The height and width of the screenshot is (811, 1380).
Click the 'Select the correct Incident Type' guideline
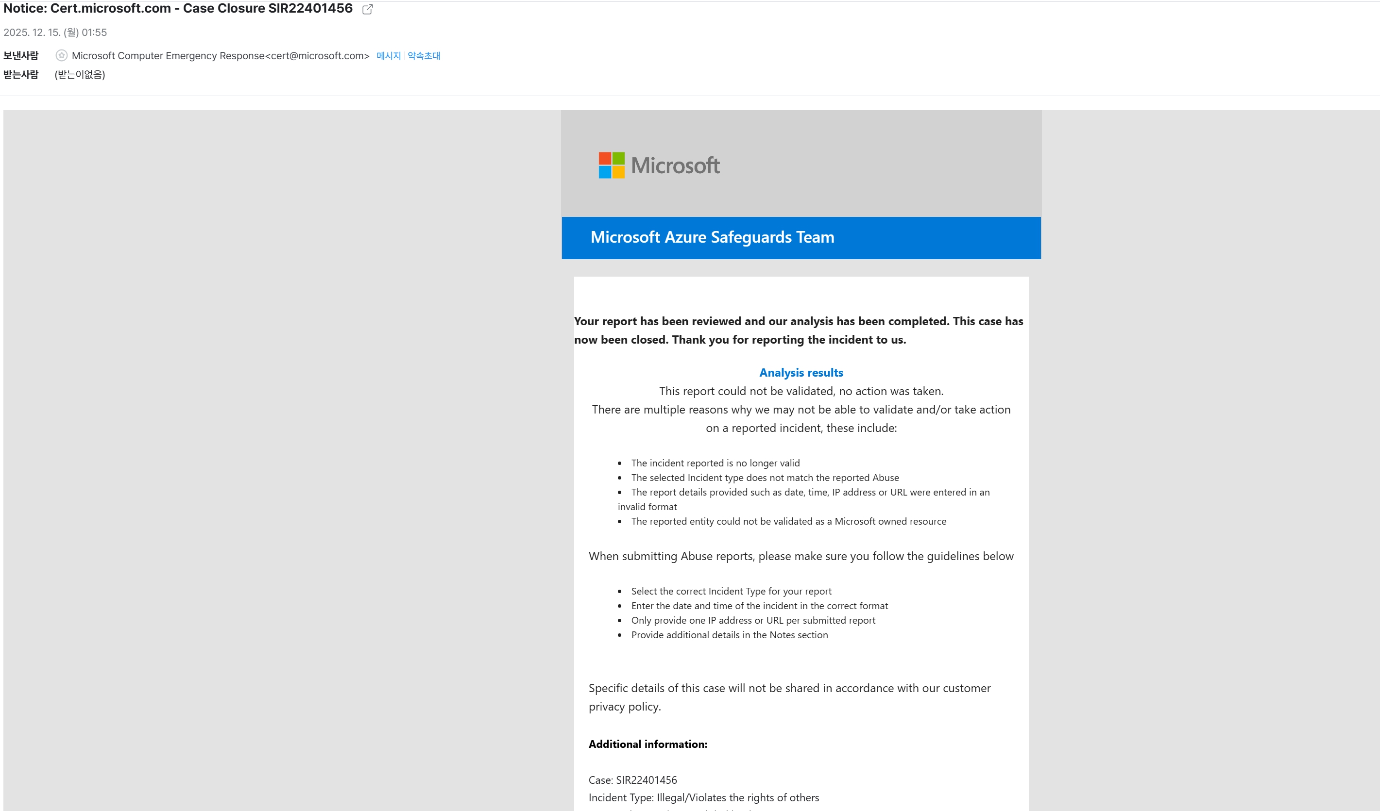tap(731, 591)
